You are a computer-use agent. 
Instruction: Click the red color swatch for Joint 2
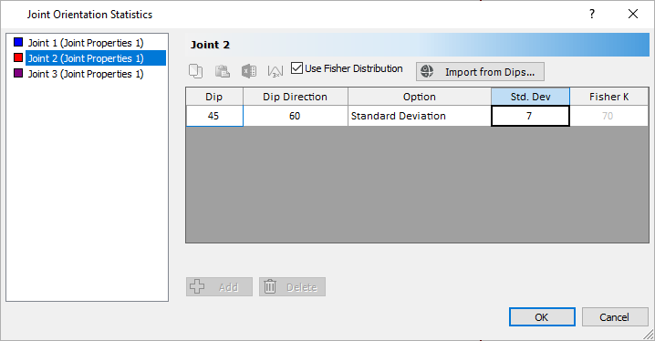[18, 57]
